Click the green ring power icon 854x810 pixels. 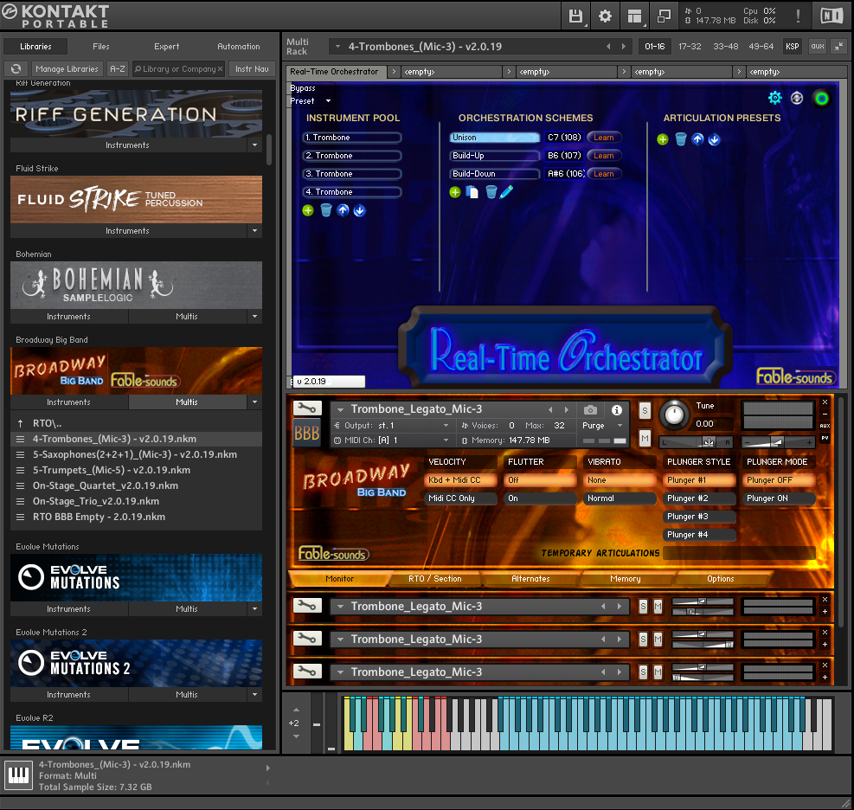821,98
